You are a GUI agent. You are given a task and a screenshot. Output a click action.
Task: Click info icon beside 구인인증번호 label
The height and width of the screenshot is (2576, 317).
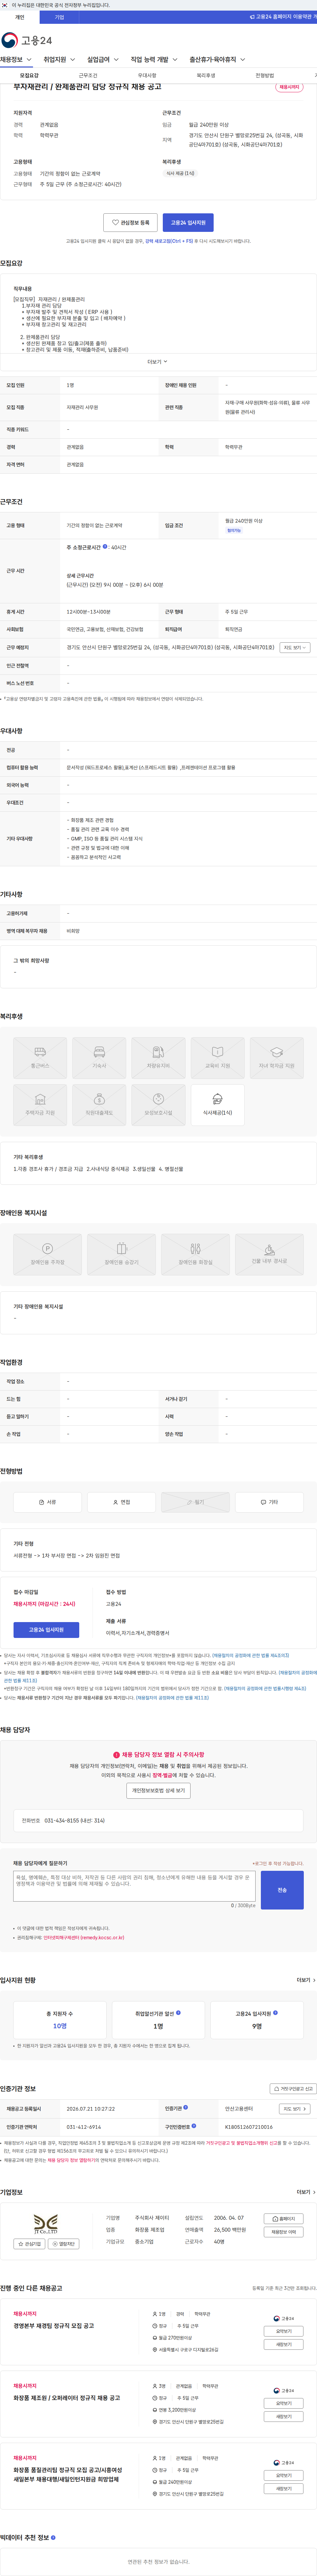coord(194,2126)
